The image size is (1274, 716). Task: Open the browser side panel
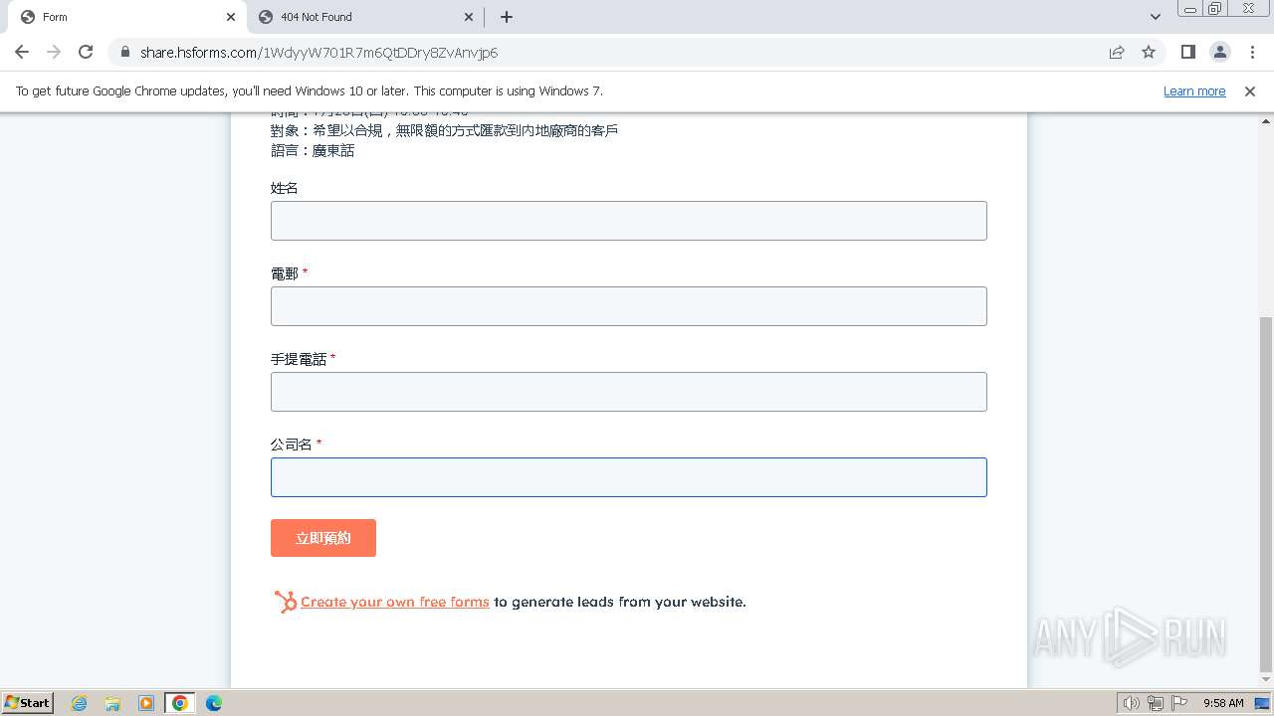pos(1187,52)
